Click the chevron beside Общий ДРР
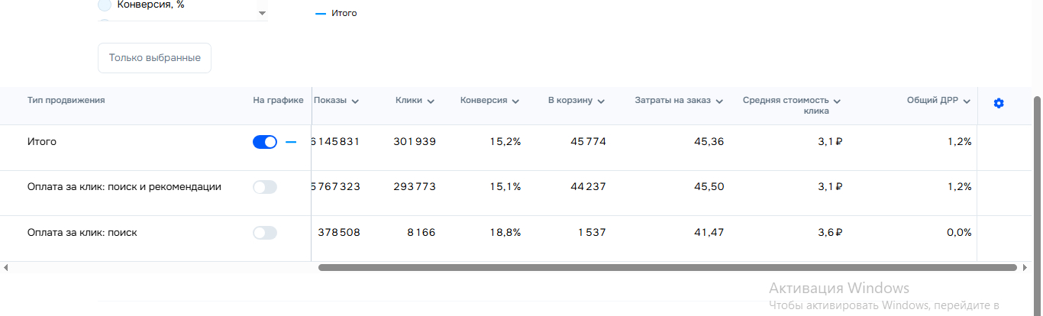Image resolution: width=1043 pixels, height=316 pixels. (x=967, y=101)
